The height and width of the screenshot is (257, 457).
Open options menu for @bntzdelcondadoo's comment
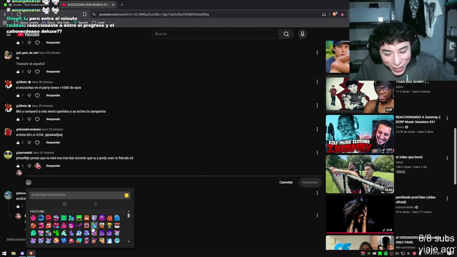(317, 129)
